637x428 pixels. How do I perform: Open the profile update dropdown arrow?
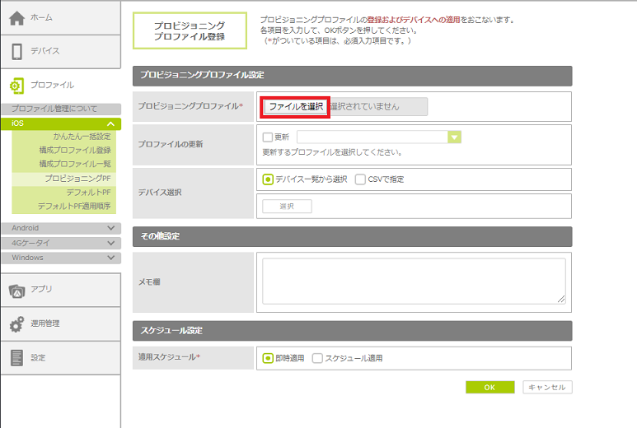tap(454, 137)
